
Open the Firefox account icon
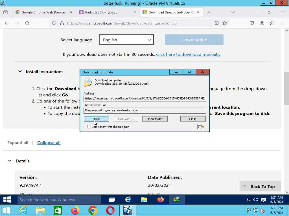[x=262, y=23]
